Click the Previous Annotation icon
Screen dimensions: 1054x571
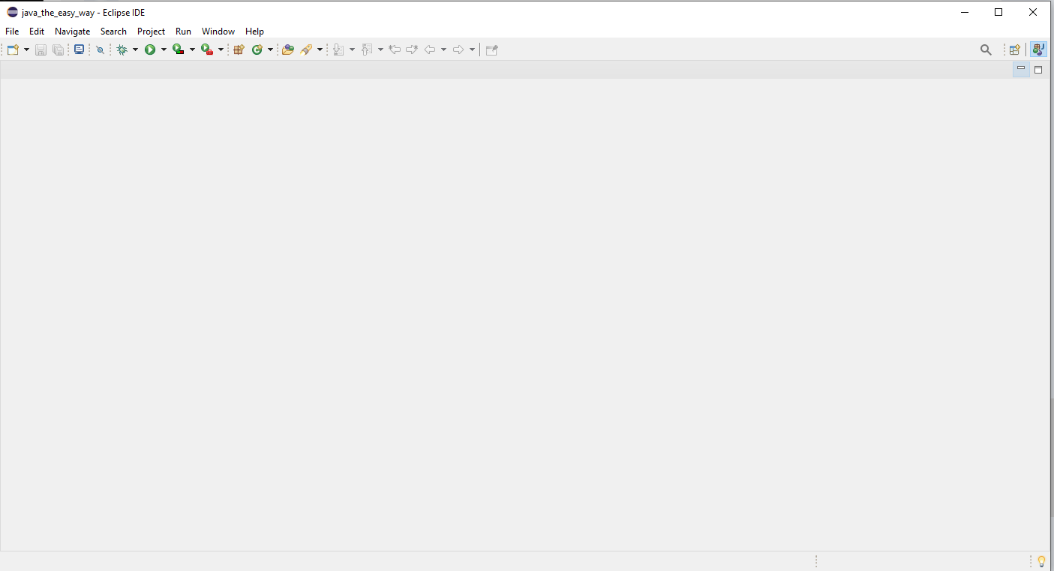pyautogui.click(x=367, y=50)
